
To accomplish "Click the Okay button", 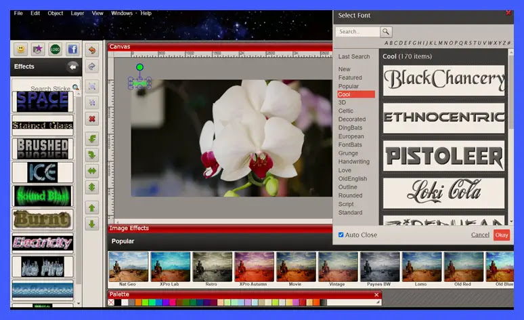I will (x=502, y=235).
